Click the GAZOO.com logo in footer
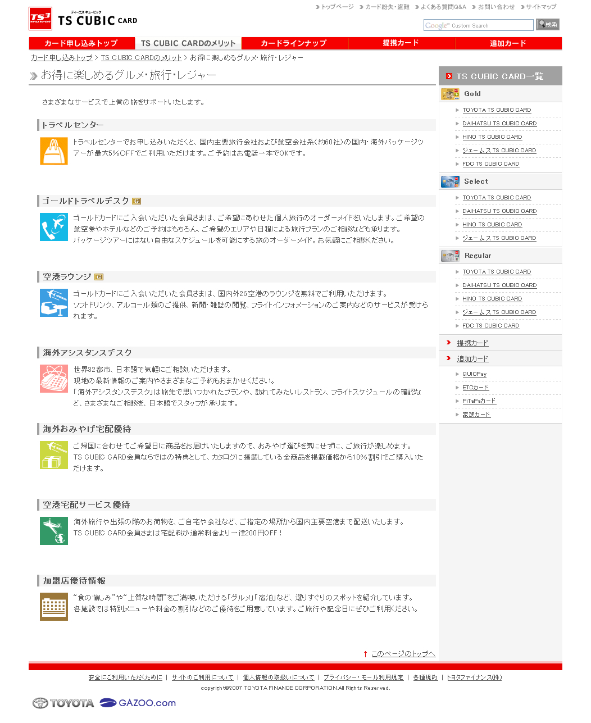 [138, 703]
